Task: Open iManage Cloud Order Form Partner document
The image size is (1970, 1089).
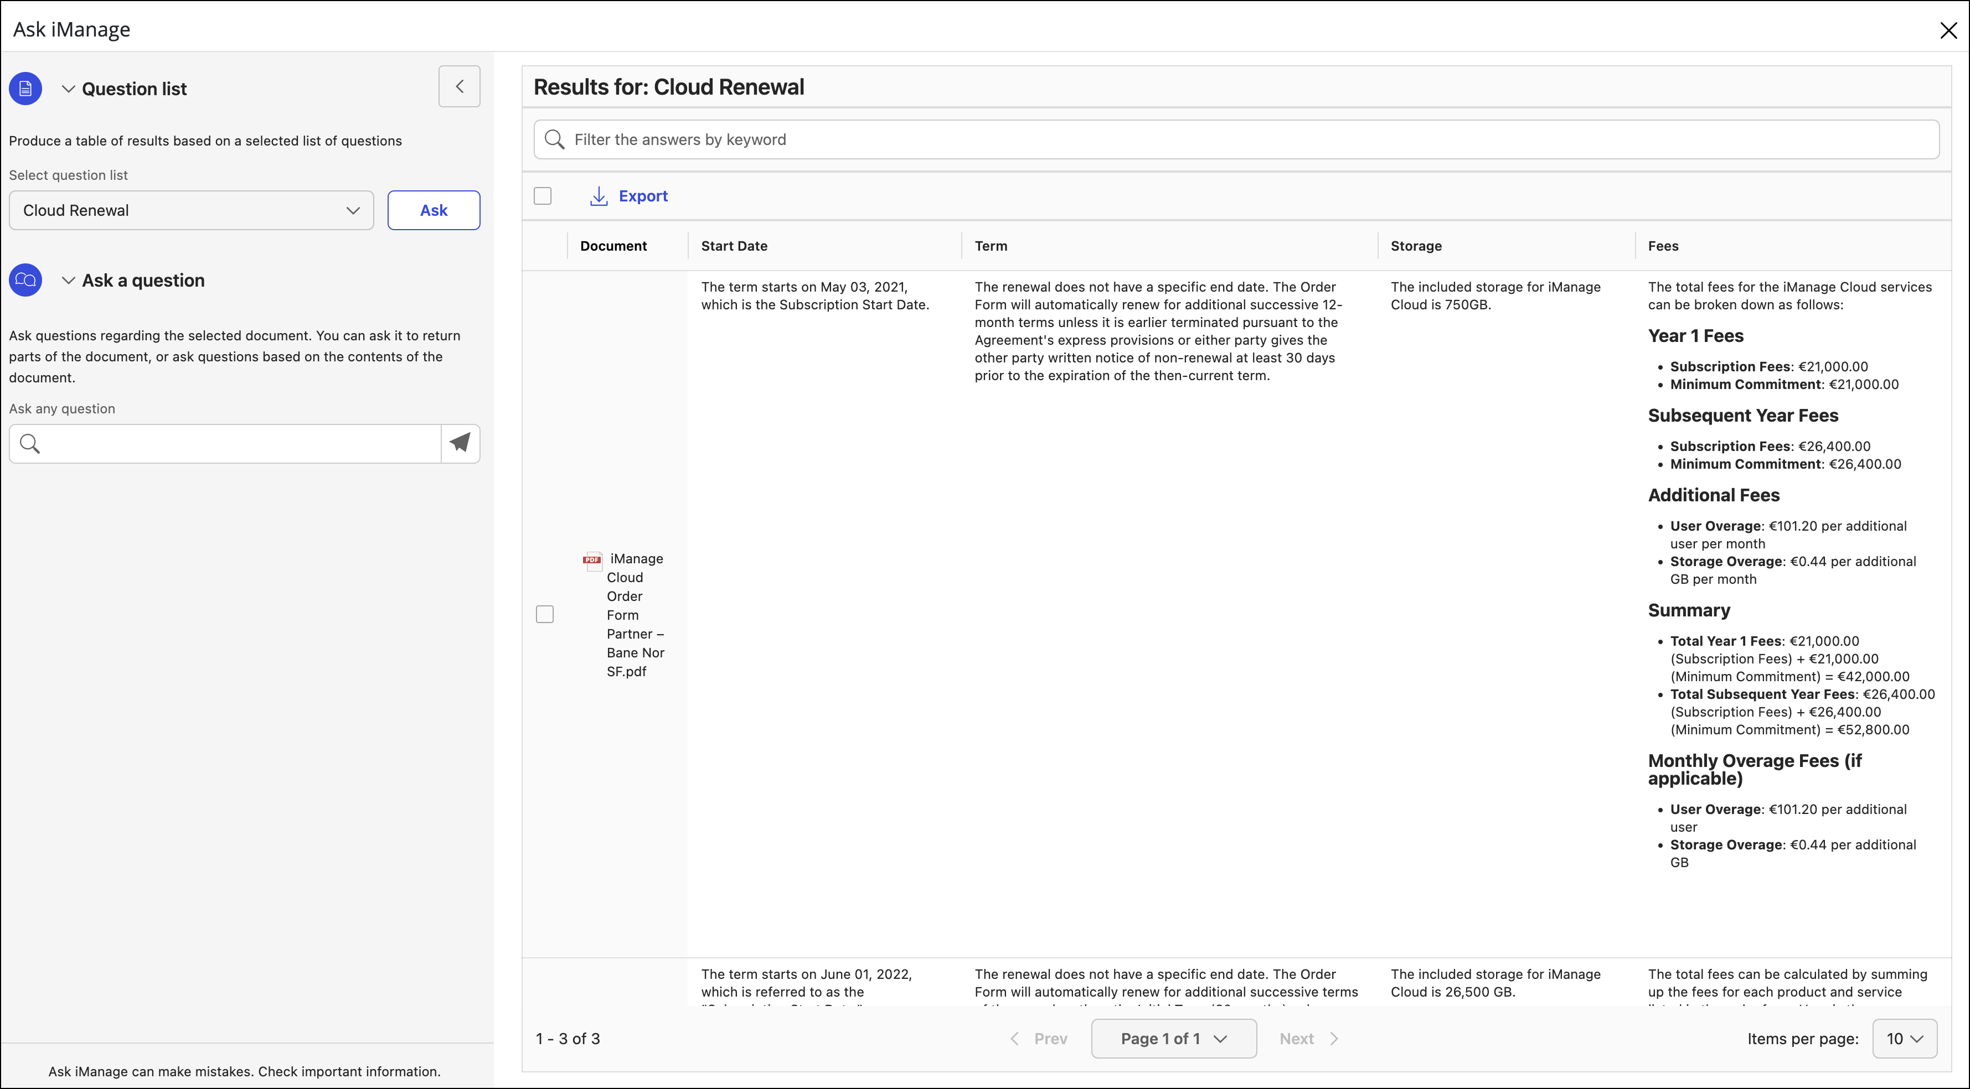Action: [x=636, y=615]
